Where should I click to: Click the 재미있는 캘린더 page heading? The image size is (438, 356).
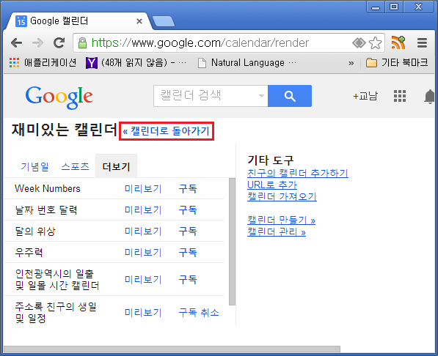click(65, 130)
